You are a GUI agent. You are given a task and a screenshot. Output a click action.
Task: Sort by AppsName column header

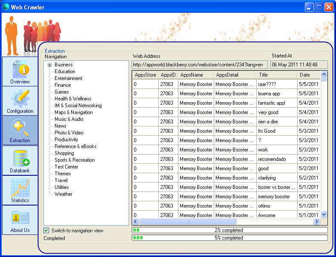tap(196, 75)
